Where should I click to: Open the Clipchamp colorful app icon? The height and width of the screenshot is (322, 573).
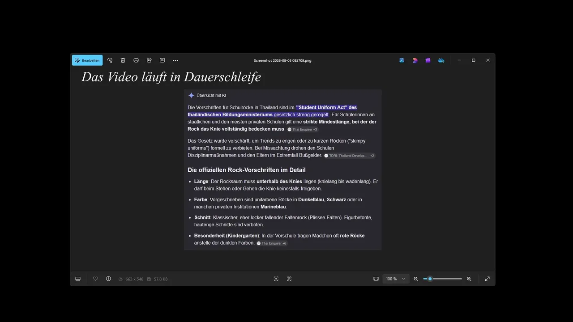pyautogui.click(x=415, y=60)
